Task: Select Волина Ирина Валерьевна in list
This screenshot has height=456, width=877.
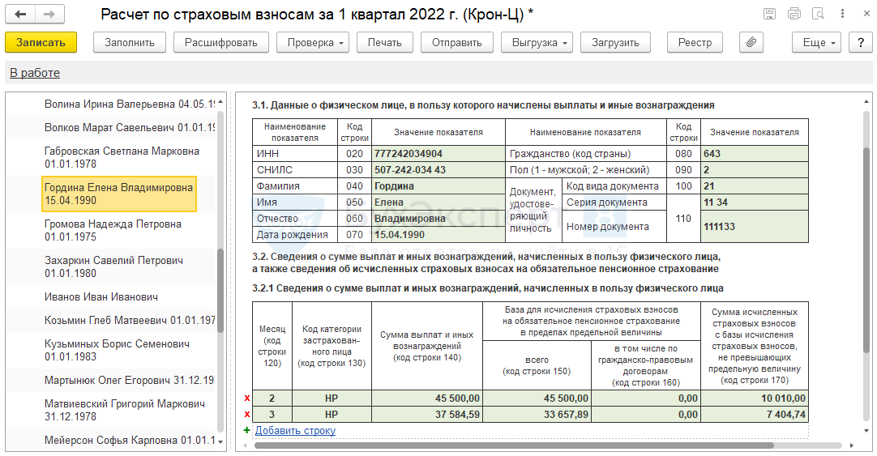Action: click(x=130, y=104)
